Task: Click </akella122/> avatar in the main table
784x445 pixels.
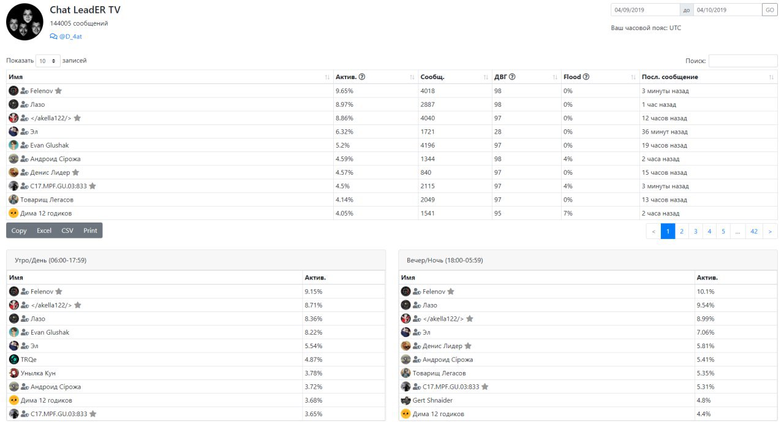Action: tap(13, 118)
